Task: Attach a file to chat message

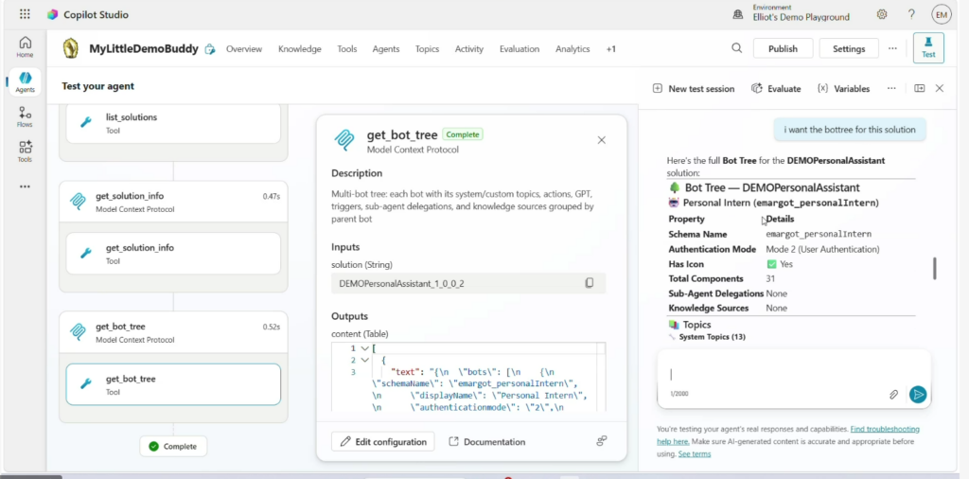Action: (x=893, y=395)
